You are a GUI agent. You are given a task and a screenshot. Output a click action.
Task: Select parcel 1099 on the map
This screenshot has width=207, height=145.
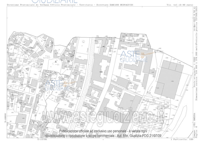tap(127, 76)
